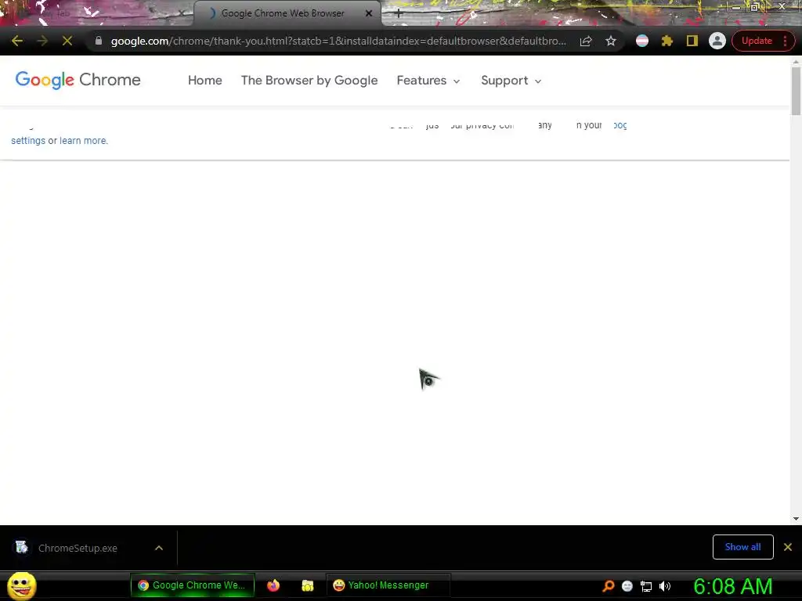The width and height of the screenshot is (802, 601).
Task: Select Google Chrome taskbar button
Action: [193, 585]
